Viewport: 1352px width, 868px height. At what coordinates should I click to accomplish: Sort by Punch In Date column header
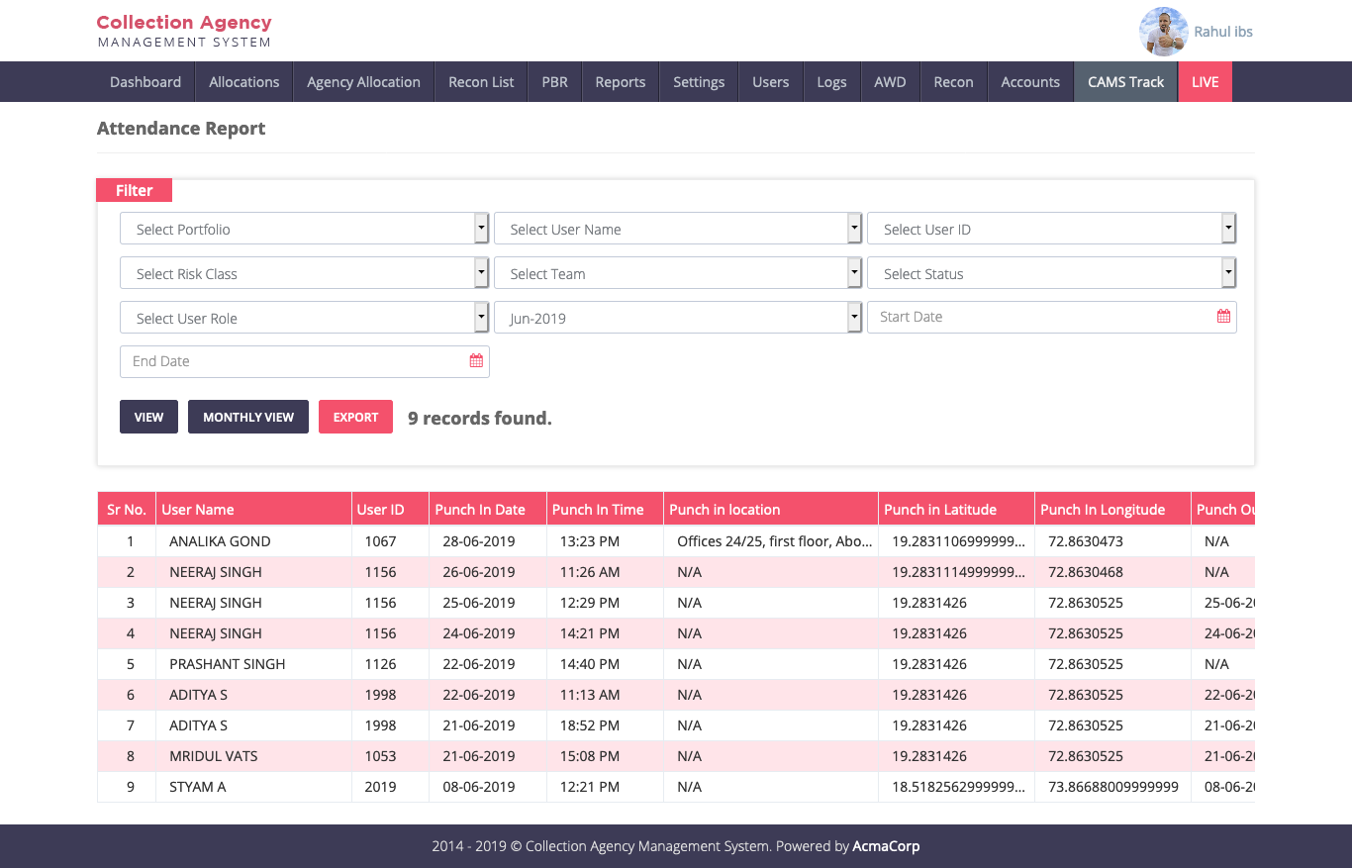480,510
